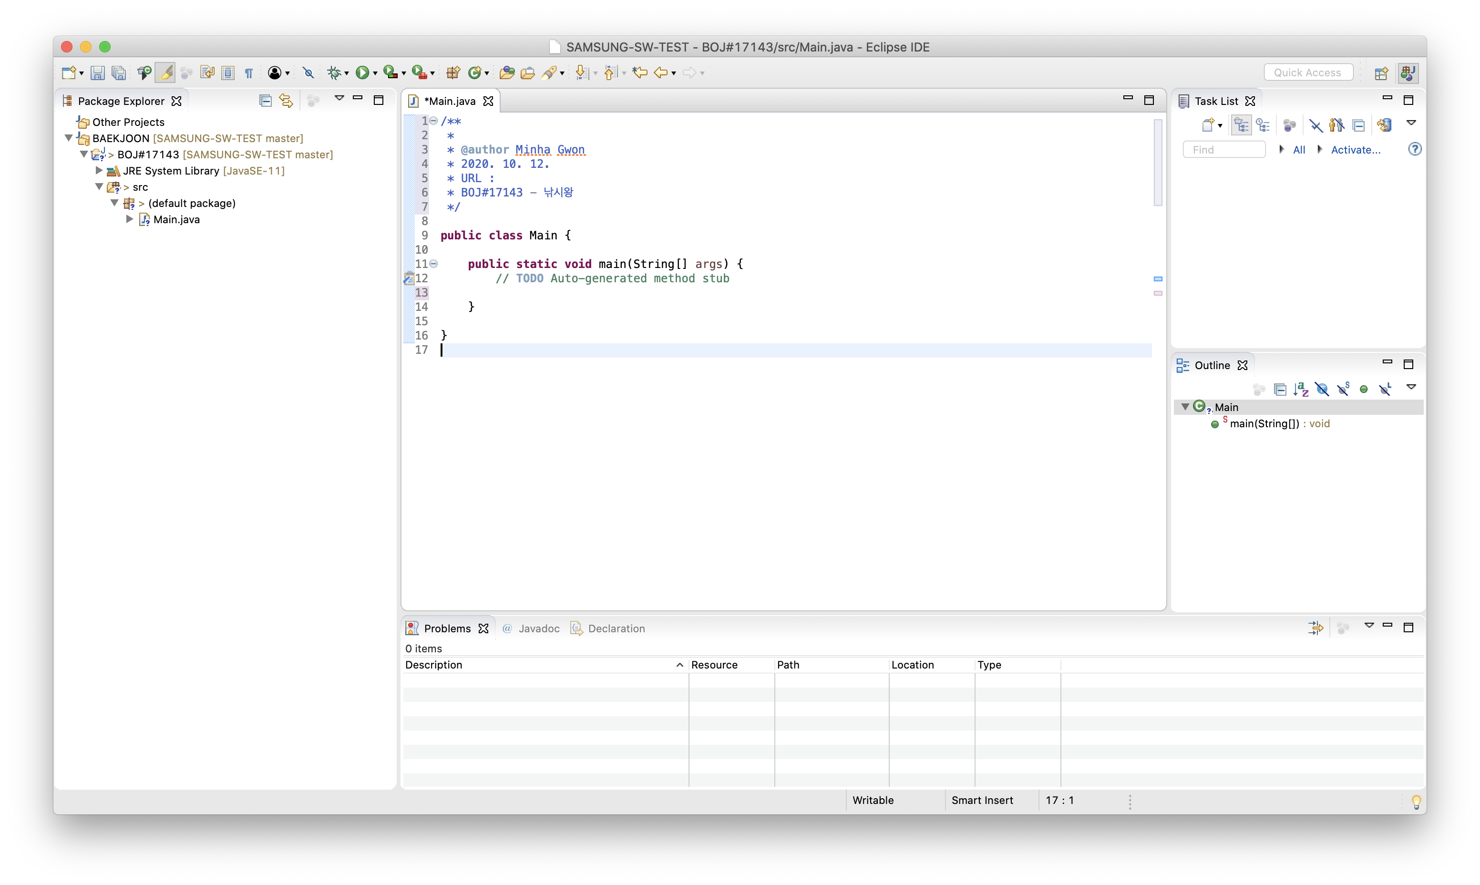
Task: Run the program with green play button
Action: click(361, 73)
